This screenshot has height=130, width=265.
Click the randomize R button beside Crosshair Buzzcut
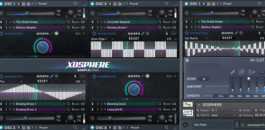92,22
